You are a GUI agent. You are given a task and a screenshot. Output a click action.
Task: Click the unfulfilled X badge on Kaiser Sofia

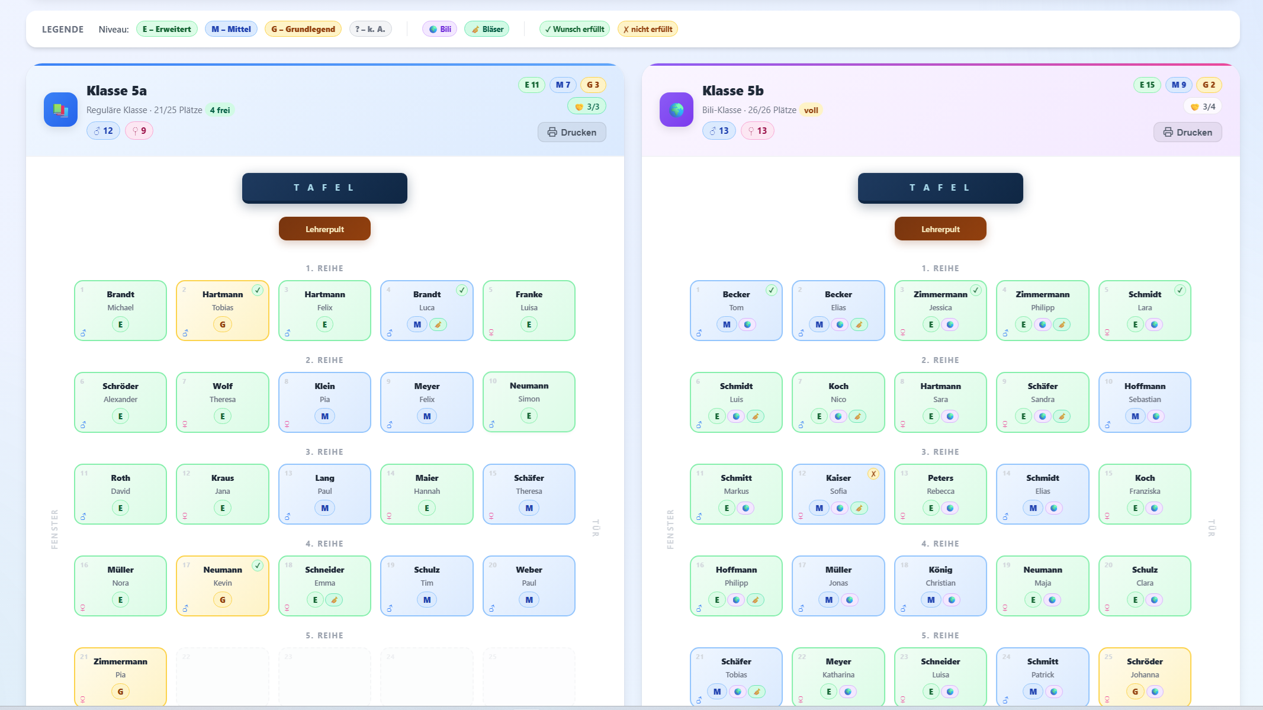pyautogui.click(x=873, y=474)
